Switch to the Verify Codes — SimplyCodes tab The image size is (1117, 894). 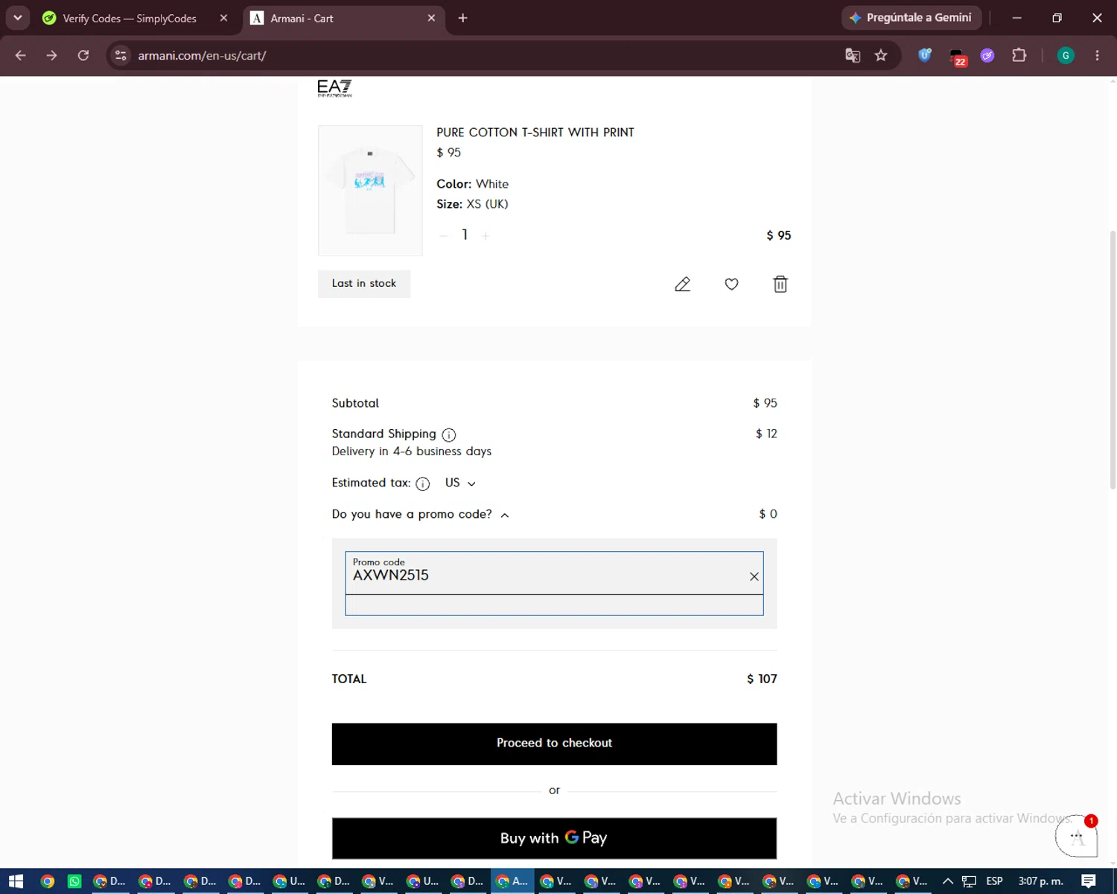click(x=130, y=19)
